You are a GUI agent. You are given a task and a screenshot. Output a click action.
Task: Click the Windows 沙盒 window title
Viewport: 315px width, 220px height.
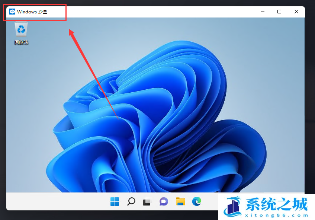coord(32,12)
